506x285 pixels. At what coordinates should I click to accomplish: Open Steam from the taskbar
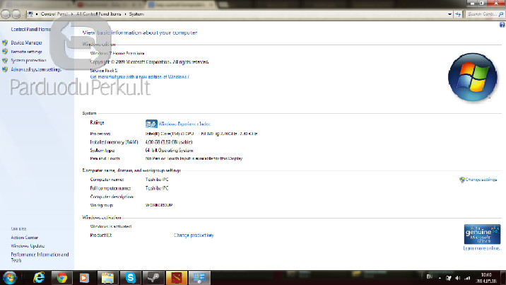[153, 277]
